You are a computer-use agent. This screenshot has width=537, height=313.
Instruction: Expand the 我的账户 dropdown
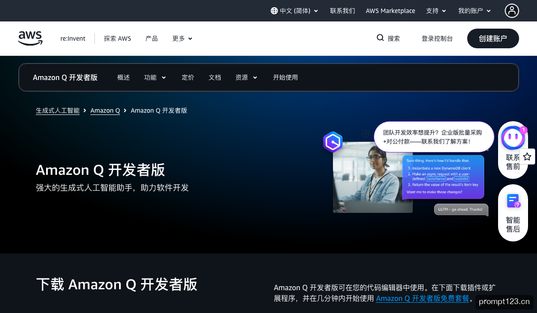[474, 11]
